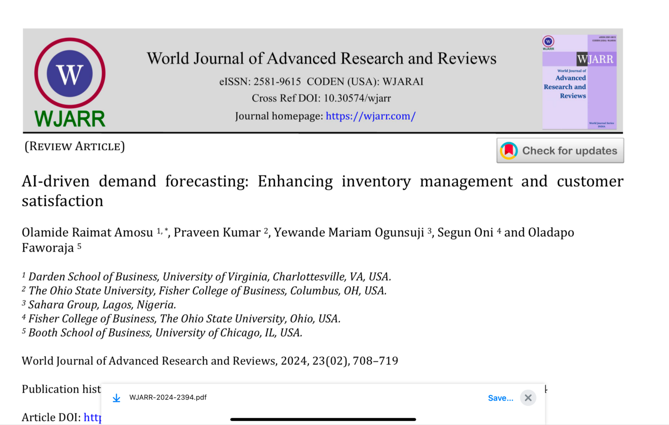The height and width of the screenshot is (425, 669).
Task: Click the journal citation line 2024, 23(02)
Action: (x=210, y=361)
